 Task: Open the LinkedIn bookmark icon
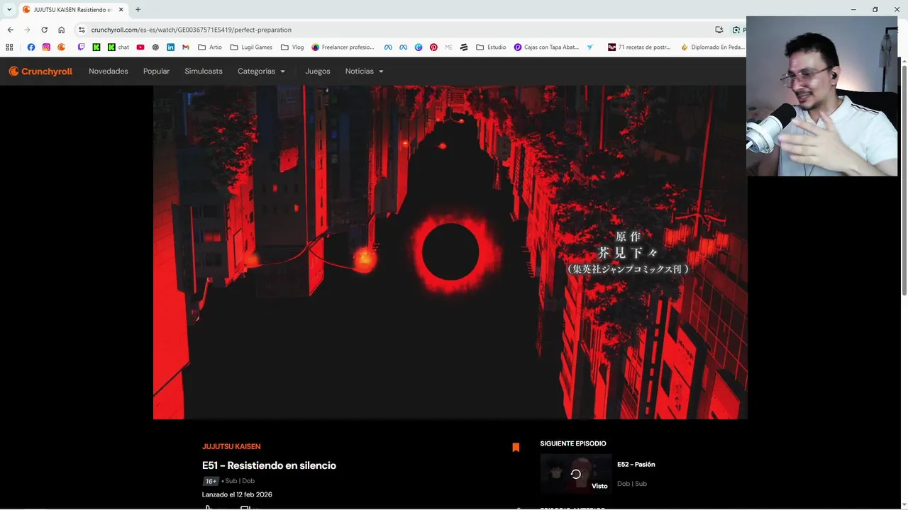coord(171,47)
